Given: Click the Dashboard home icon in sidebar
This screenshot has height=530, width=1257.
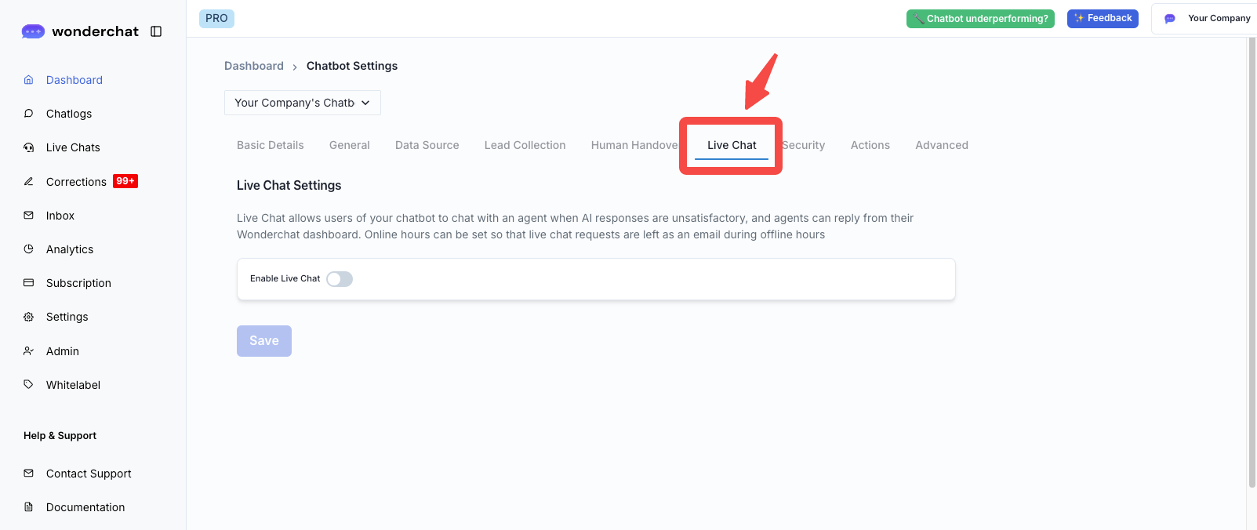Looking at the screenshot, I should [x=29, y=80].
